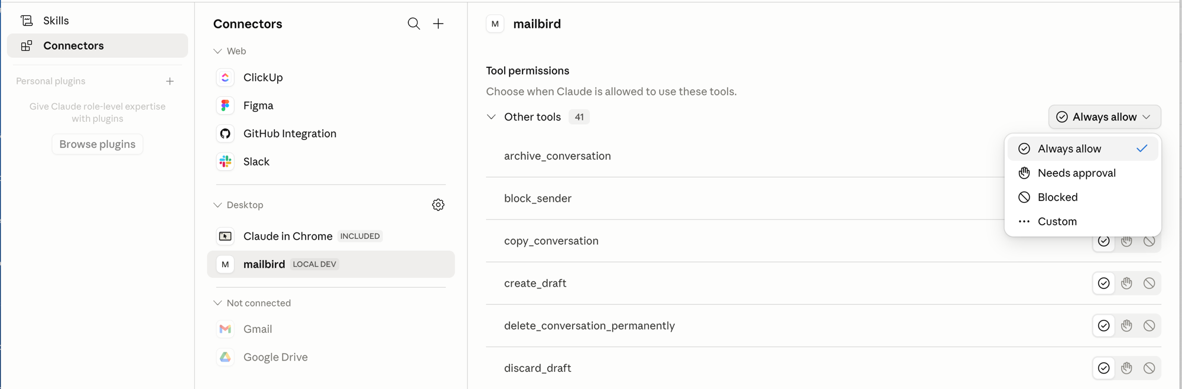Set create_draft to always allow
The image size is (1182, 389).
1103,284
